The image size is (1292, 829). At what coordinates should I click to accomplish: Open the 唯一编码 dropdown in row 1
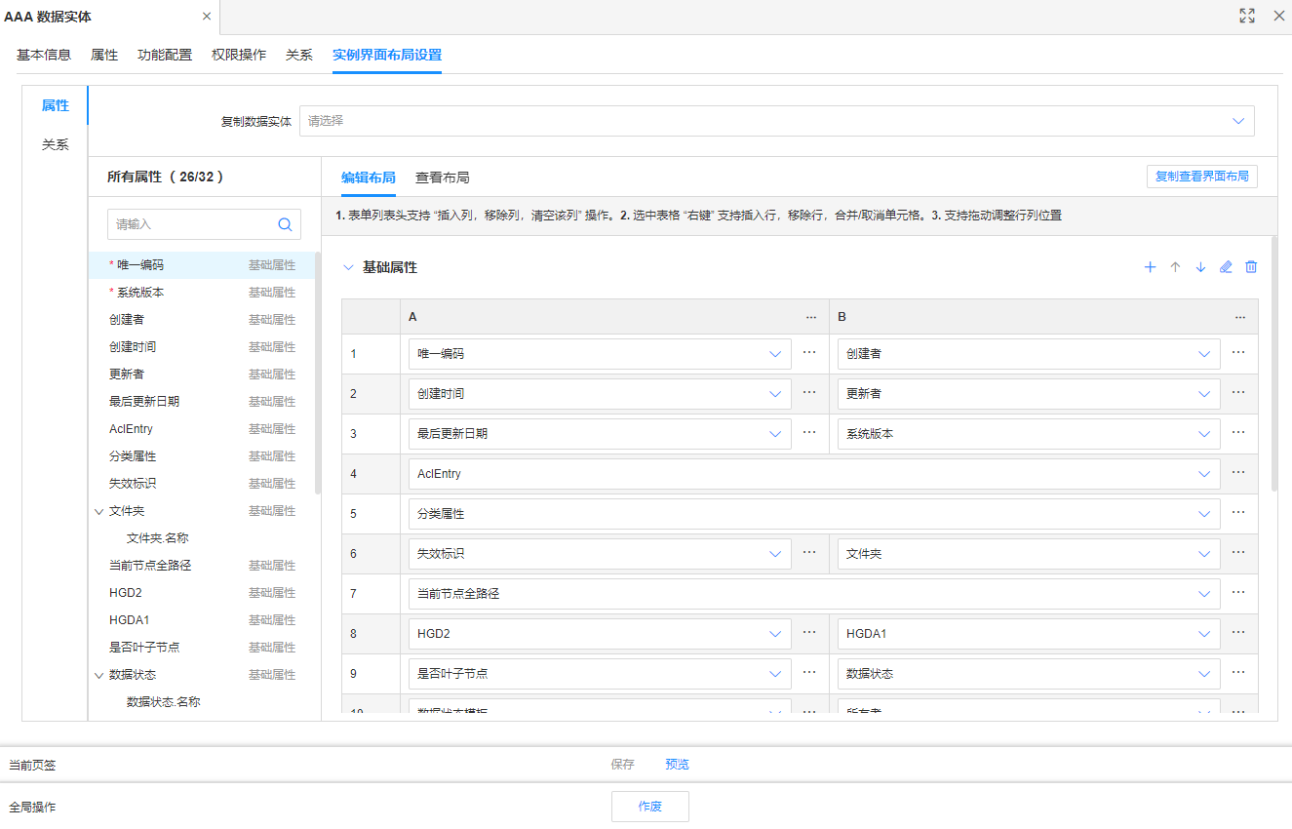[600, 354]
